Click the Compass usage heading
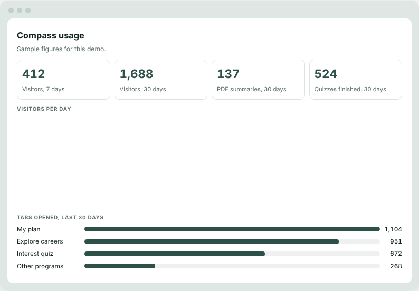Viewport: 419px width, 291px height. click(x=51, y=35)
